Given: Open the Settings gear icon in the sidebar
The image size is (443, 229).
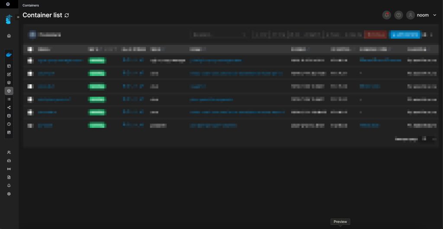Looking at the screenshot, I should (x=9, y=194).
